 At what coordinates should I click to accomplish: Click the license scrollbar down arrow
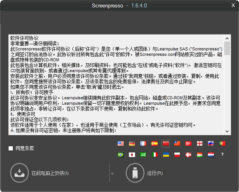click(x=227, y=131)
